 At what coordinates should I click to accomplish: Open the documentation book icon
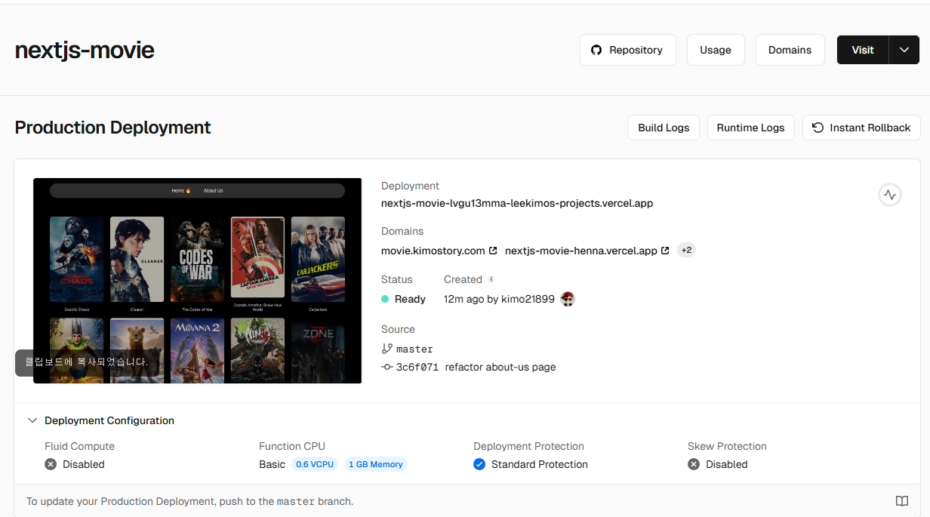902,501
